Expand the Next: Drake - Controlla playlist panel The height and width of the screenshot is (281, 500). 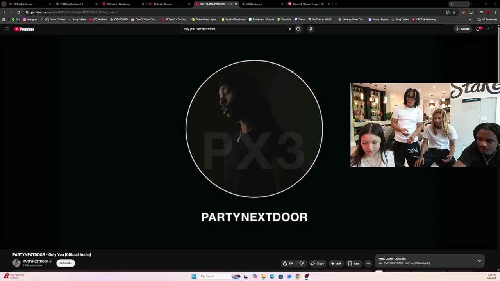pyautogui.click(x=479, y=261)
